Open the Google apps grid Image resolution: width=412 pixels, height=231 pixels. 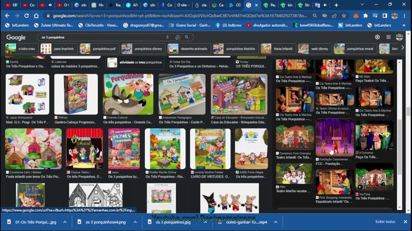(x=389, y=37)
